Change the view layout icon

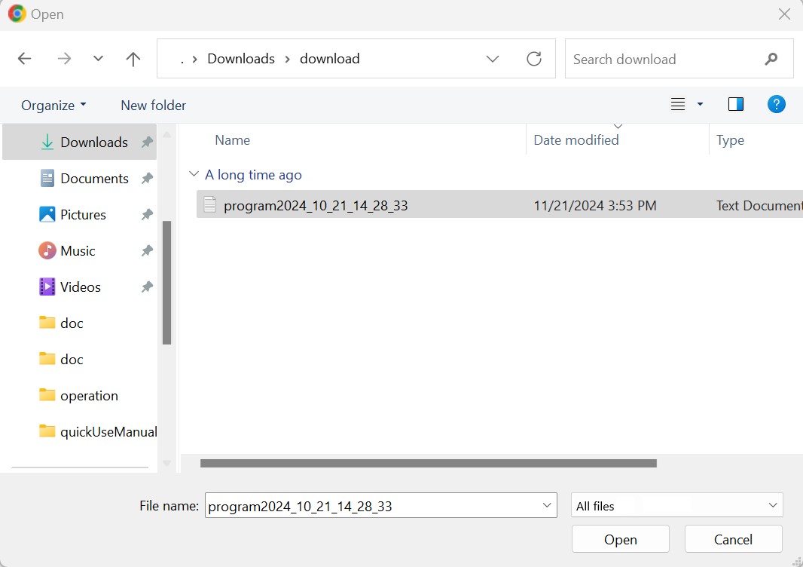coord(678,105)
